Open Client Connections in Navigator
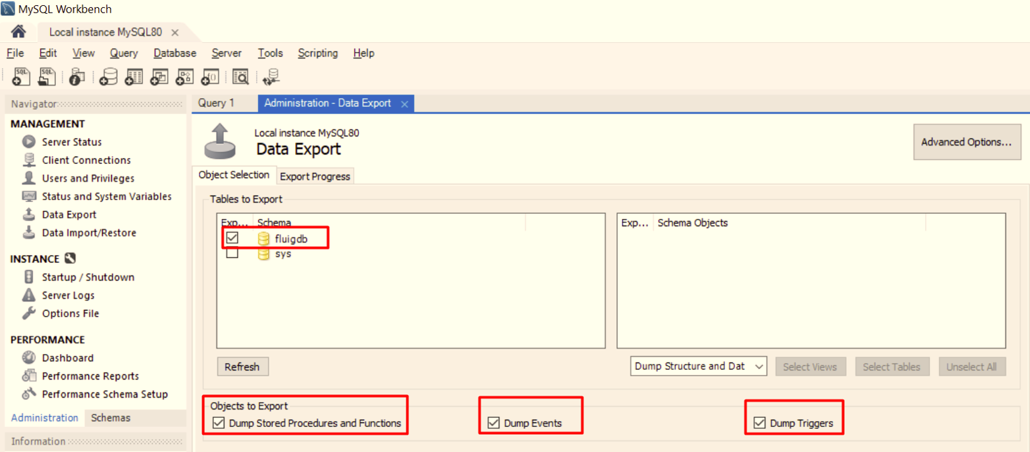This screenshot has height=452, width=1030. click(86, 160)
